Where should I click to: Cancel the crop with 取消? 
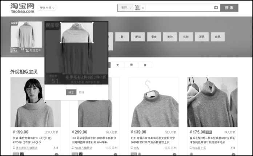82,92
